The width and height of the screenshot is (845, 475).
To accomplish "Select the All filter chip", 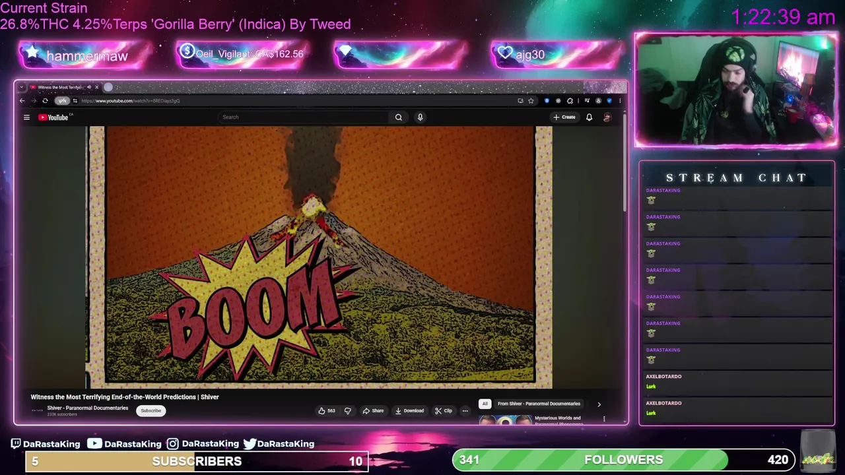I will (x=485, y=404).
